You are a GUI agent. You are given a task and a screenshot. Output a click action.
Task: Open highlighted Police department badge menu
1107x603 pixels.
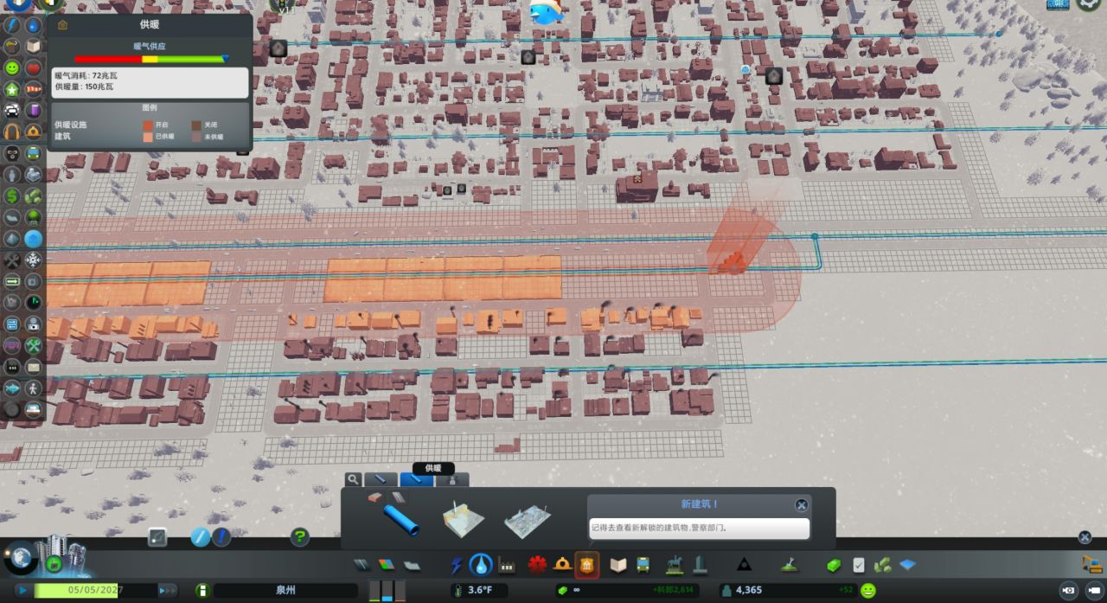click(x=587, y=565)
